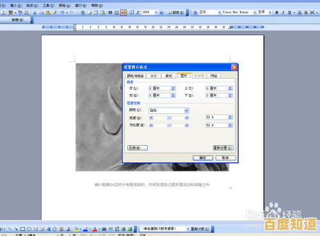Open Shadow Style green square icon
Screen dimensions: 320x236
[x=124, y=229]
